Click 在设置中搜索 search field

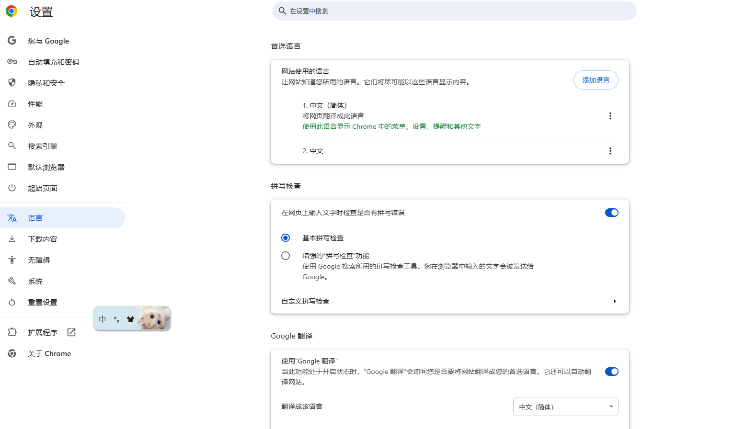tap(454, 11)
